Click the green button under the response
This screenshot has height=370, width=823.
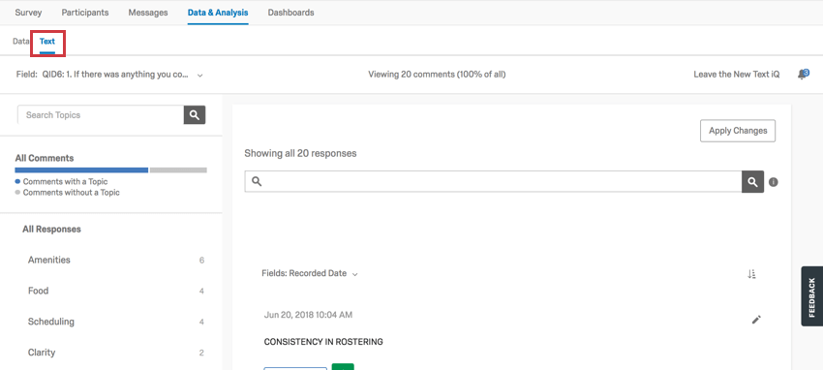[x=343, y=366]
